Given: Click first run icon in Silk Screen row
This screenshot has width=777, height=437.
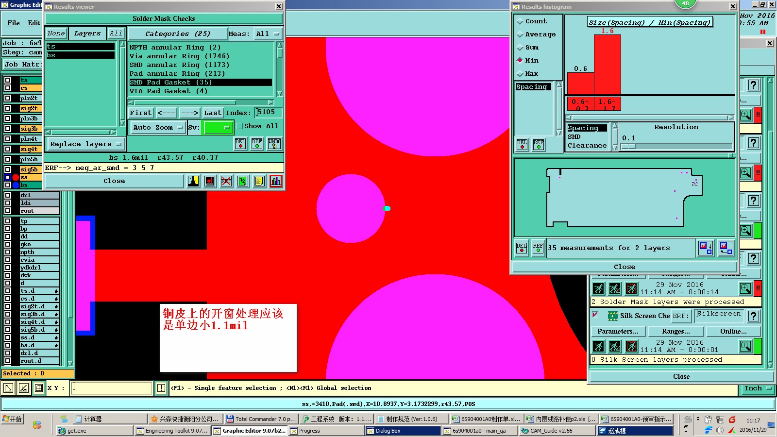Looking at the screenshot, I should coord(599,346).
